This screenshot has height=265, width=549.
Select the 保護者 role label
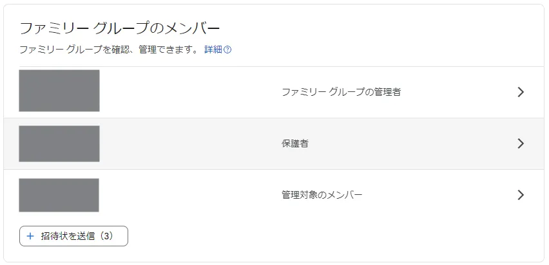294,143
